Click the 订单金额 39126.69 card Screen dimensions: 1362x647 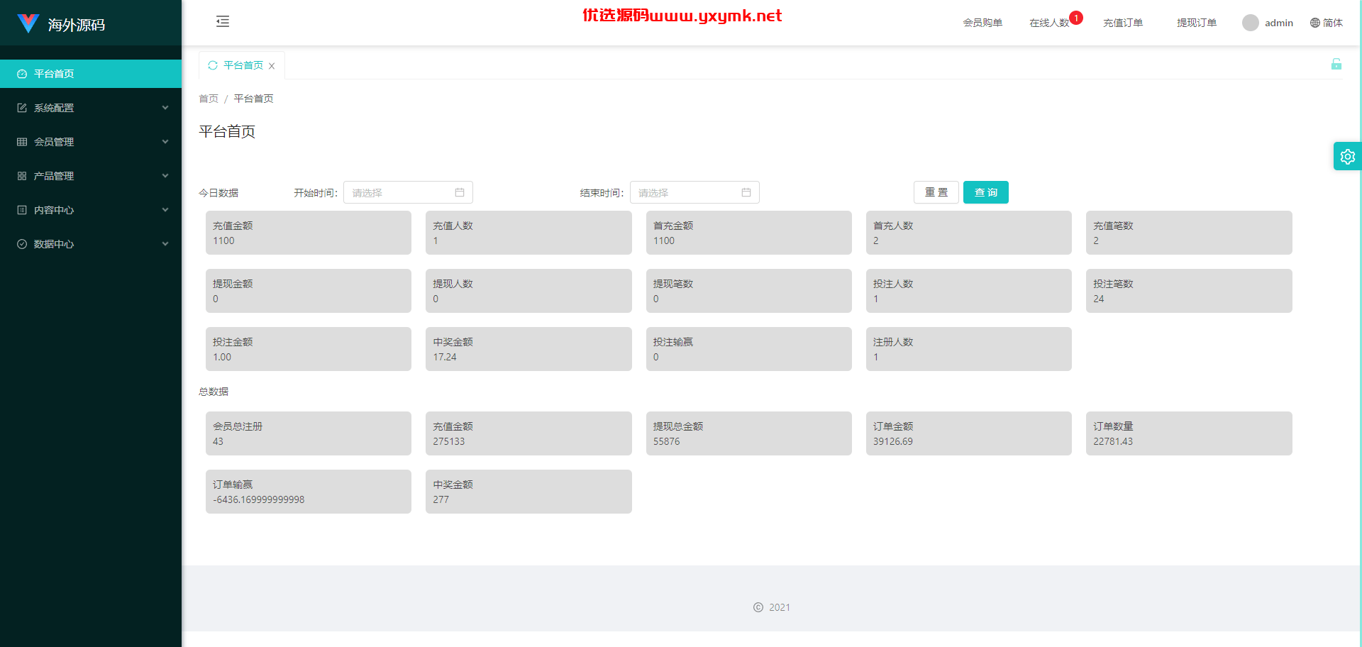click(969, 433)
